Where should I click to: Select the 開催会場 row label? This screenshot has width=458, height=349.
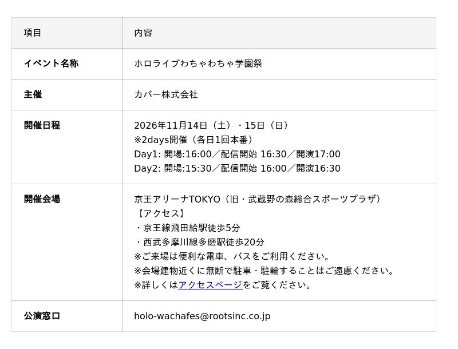click(42, 199)
